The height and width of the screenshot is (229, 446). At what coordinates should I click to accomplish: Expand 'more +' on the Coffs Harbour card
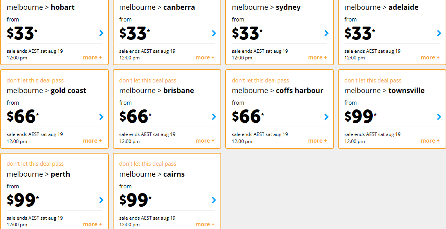(x=318, y=141)
